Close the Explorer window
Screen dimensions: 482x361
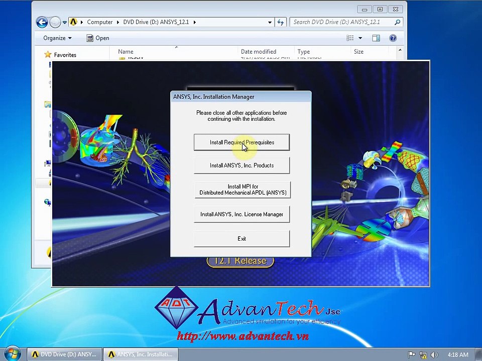396,9
